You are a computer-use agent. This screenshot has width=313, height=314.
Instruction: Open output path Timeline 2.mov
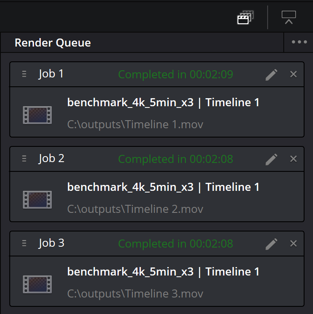tap(135, 209)
